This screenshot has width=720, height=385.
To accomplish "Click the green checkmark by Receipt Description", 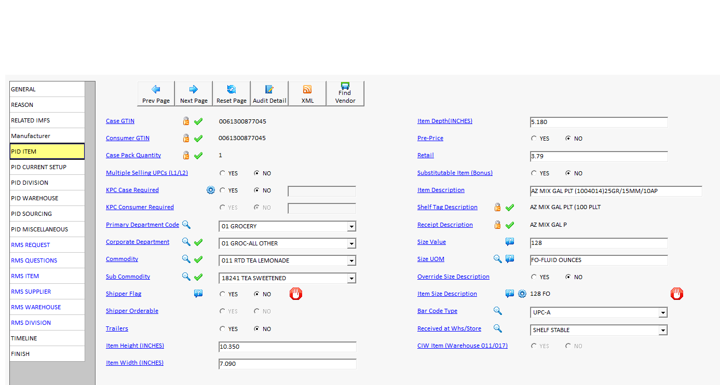I will 510,225.
